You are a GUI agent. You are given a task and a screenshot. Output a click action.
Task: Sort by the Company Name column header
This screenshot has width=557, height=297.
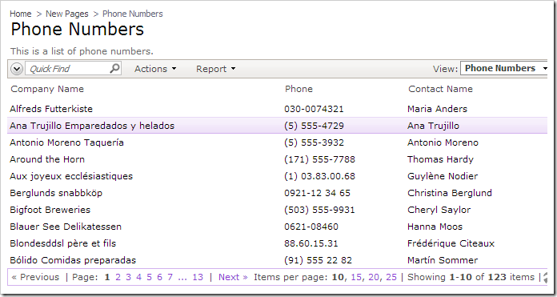pos(47,89)
